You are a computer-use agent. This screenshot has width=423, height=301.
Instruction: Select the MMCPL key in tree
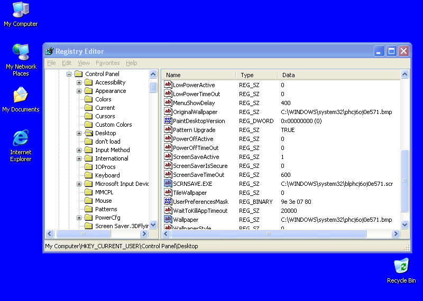pyautogui.click(x=104, y=192)
